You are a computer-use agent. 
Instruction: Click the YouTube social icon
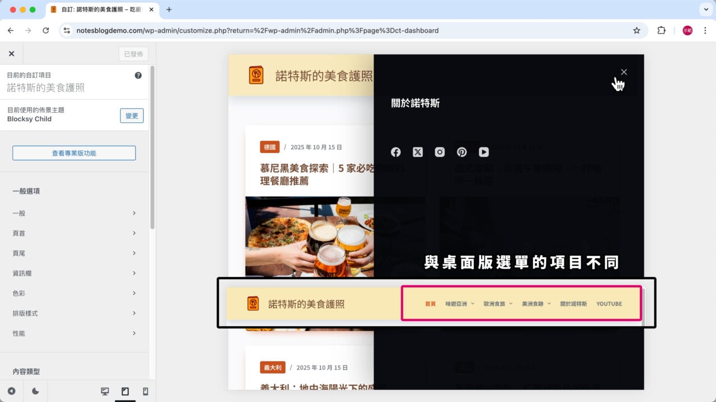[x=484, y=152]
